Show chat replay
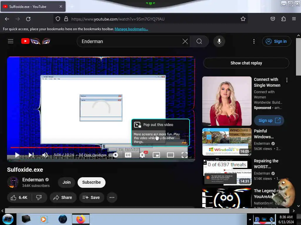The width and height of the screenshot is (301, 225). pos(246,63)
